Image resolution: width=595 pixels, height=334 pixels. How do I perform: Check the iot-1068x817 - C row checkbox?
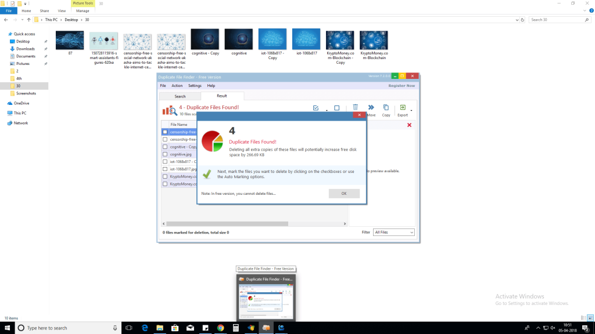[165, 162]
